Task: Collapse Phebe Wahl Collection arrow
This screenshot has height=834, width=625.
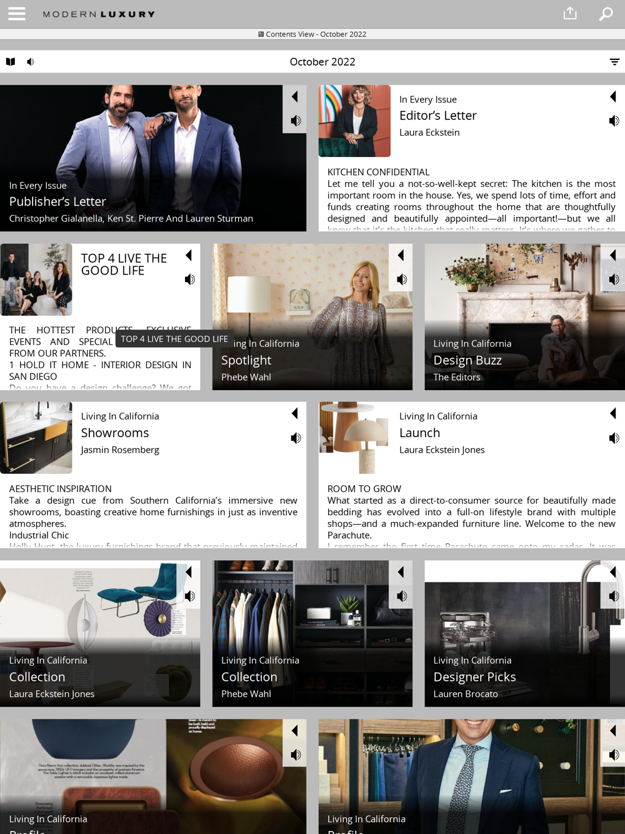Action: (x=401, y=573)
